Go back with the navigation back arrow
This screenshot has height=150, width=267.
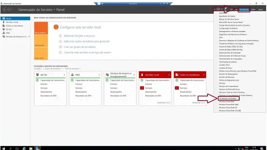coord(5,10)
